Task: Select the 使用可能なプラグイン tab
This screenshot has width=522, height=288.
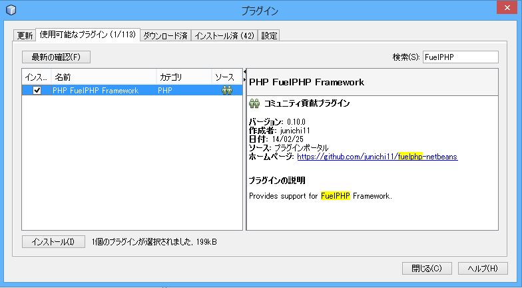Action: (88, 35)
